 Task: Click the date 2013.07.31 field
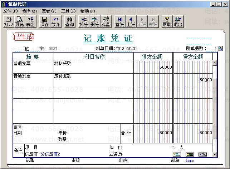(126, 49)
